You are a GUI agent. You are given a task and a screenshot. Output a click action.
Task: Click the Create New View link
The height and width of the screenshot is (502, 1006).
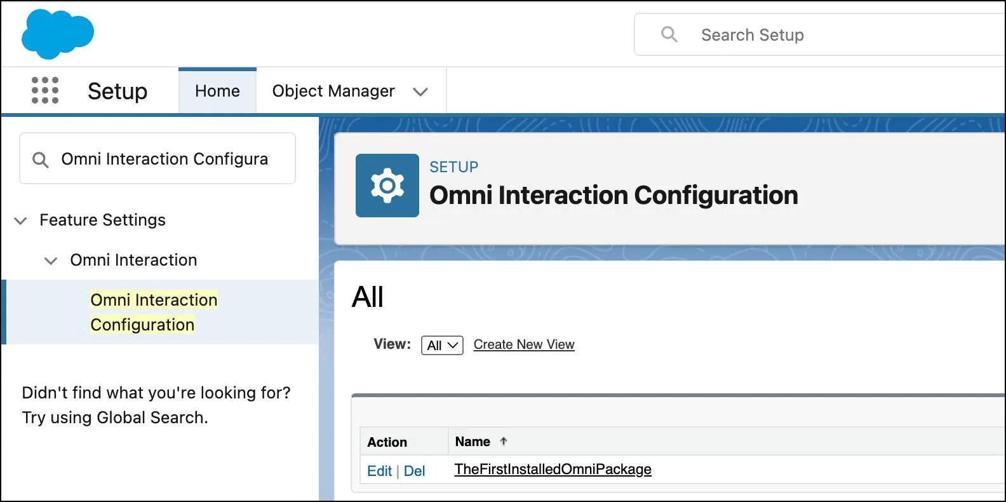coord(524,344)
